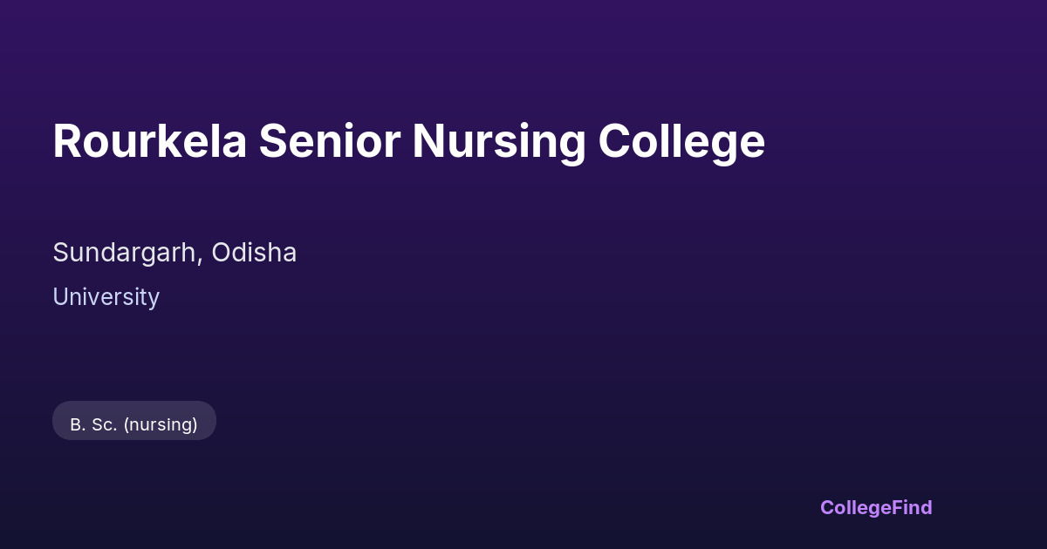Image resolution: width=1047 pixels, height=549 pixels.
Task: Click the capital "U" of University
Action: [x=60, y=297]
